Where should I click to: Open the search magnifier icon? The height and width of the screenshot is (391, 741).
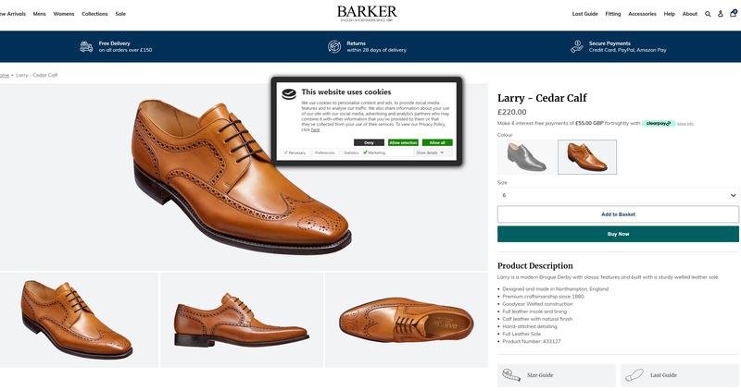pyautogui.click(x=708, y=14)
